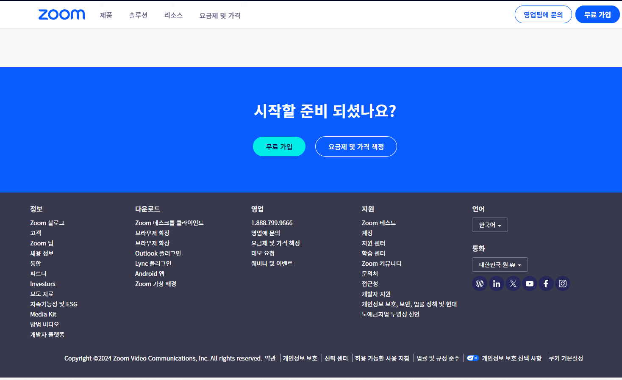Open Zoom's WordPress blog icon
622x380 pixels.
point(480,284)
